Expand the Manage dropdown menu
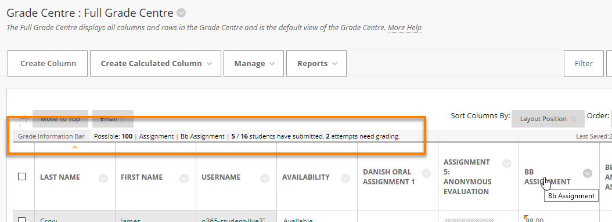Image resolution: width=612 pixels, height=222 pixels. point(254,64)
